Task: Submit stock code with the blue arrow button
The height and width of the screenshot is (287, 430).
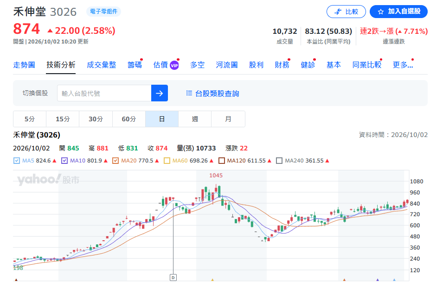Action: pos(159,94)
